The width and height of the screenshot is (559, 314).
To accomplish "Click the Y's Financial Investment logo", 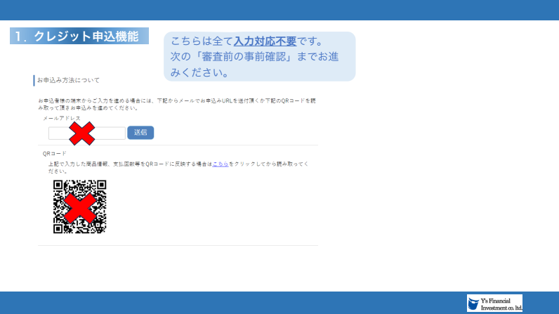I will [x=494, y=303].
